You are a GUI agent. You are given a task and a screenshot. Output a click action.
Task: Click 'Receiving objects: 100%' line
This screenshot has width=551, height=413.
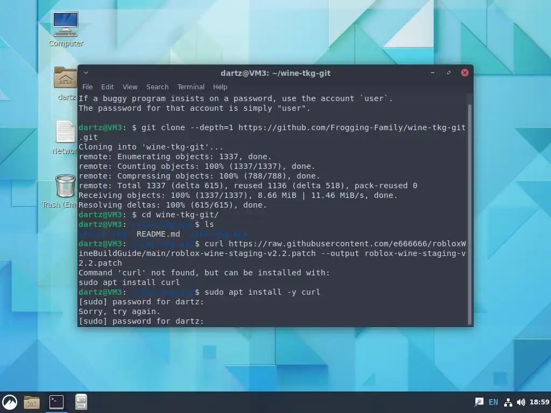point(238,195)
